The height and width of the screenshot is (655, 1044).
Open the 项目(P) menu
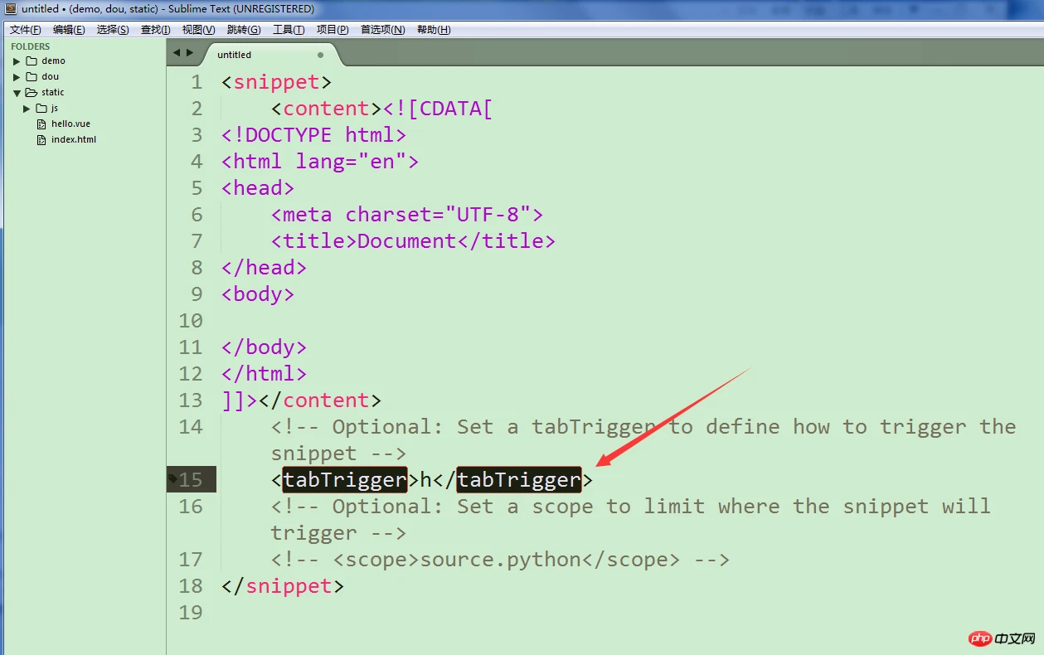pos(333,30)
